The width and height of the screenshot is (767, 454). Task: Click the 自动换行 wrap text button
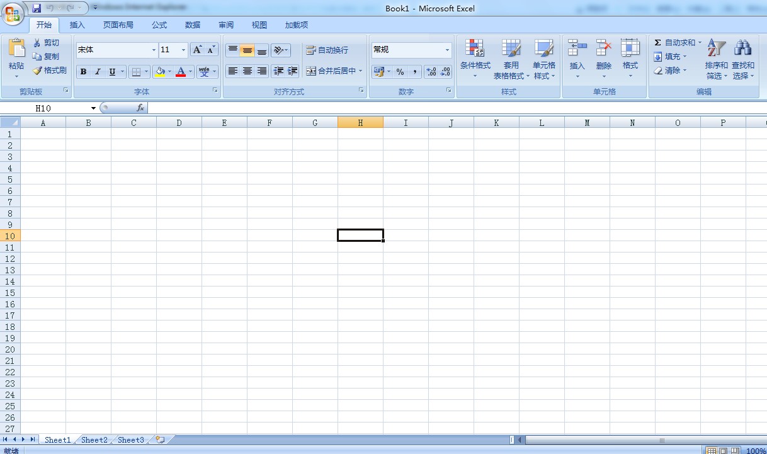327,50
